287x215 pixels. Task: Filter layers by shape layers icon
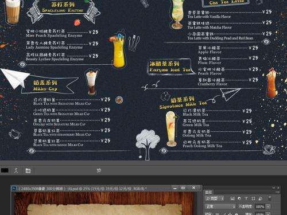(x=253, y=198)
